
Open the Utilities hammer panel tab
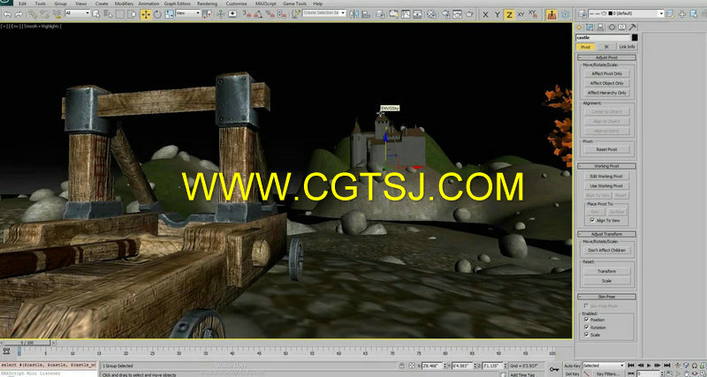[x=633, y=27]
